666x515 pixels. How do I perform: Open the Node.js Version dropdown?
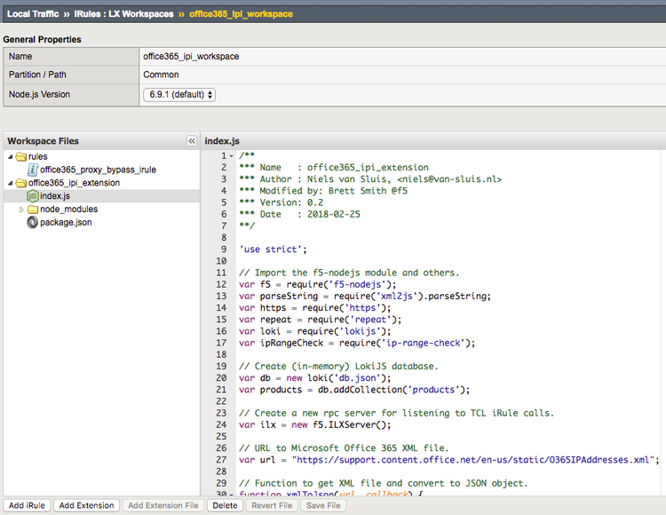[178, 94]
